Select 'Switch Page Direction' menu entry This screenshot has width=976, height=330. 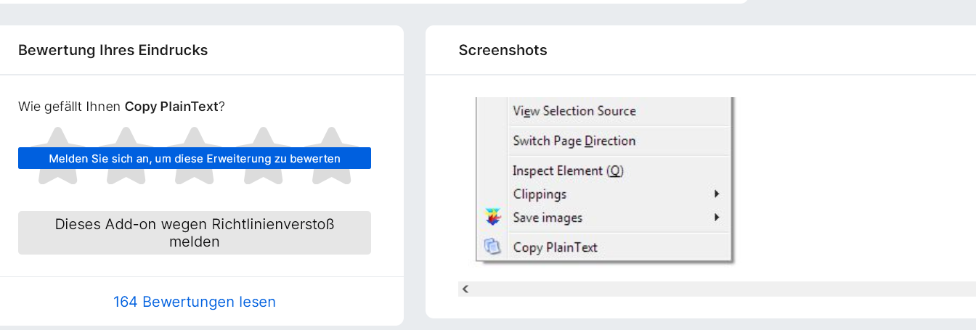point(574,141)
